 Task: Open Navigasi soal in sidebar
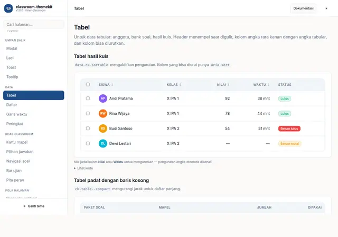[x=34, y=161]
